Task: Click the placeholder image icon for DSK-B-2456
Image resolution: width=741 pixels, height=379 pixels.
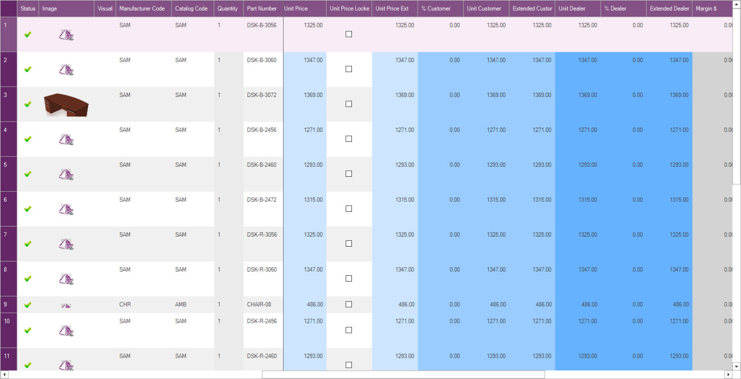Action: tap(66, 140)
